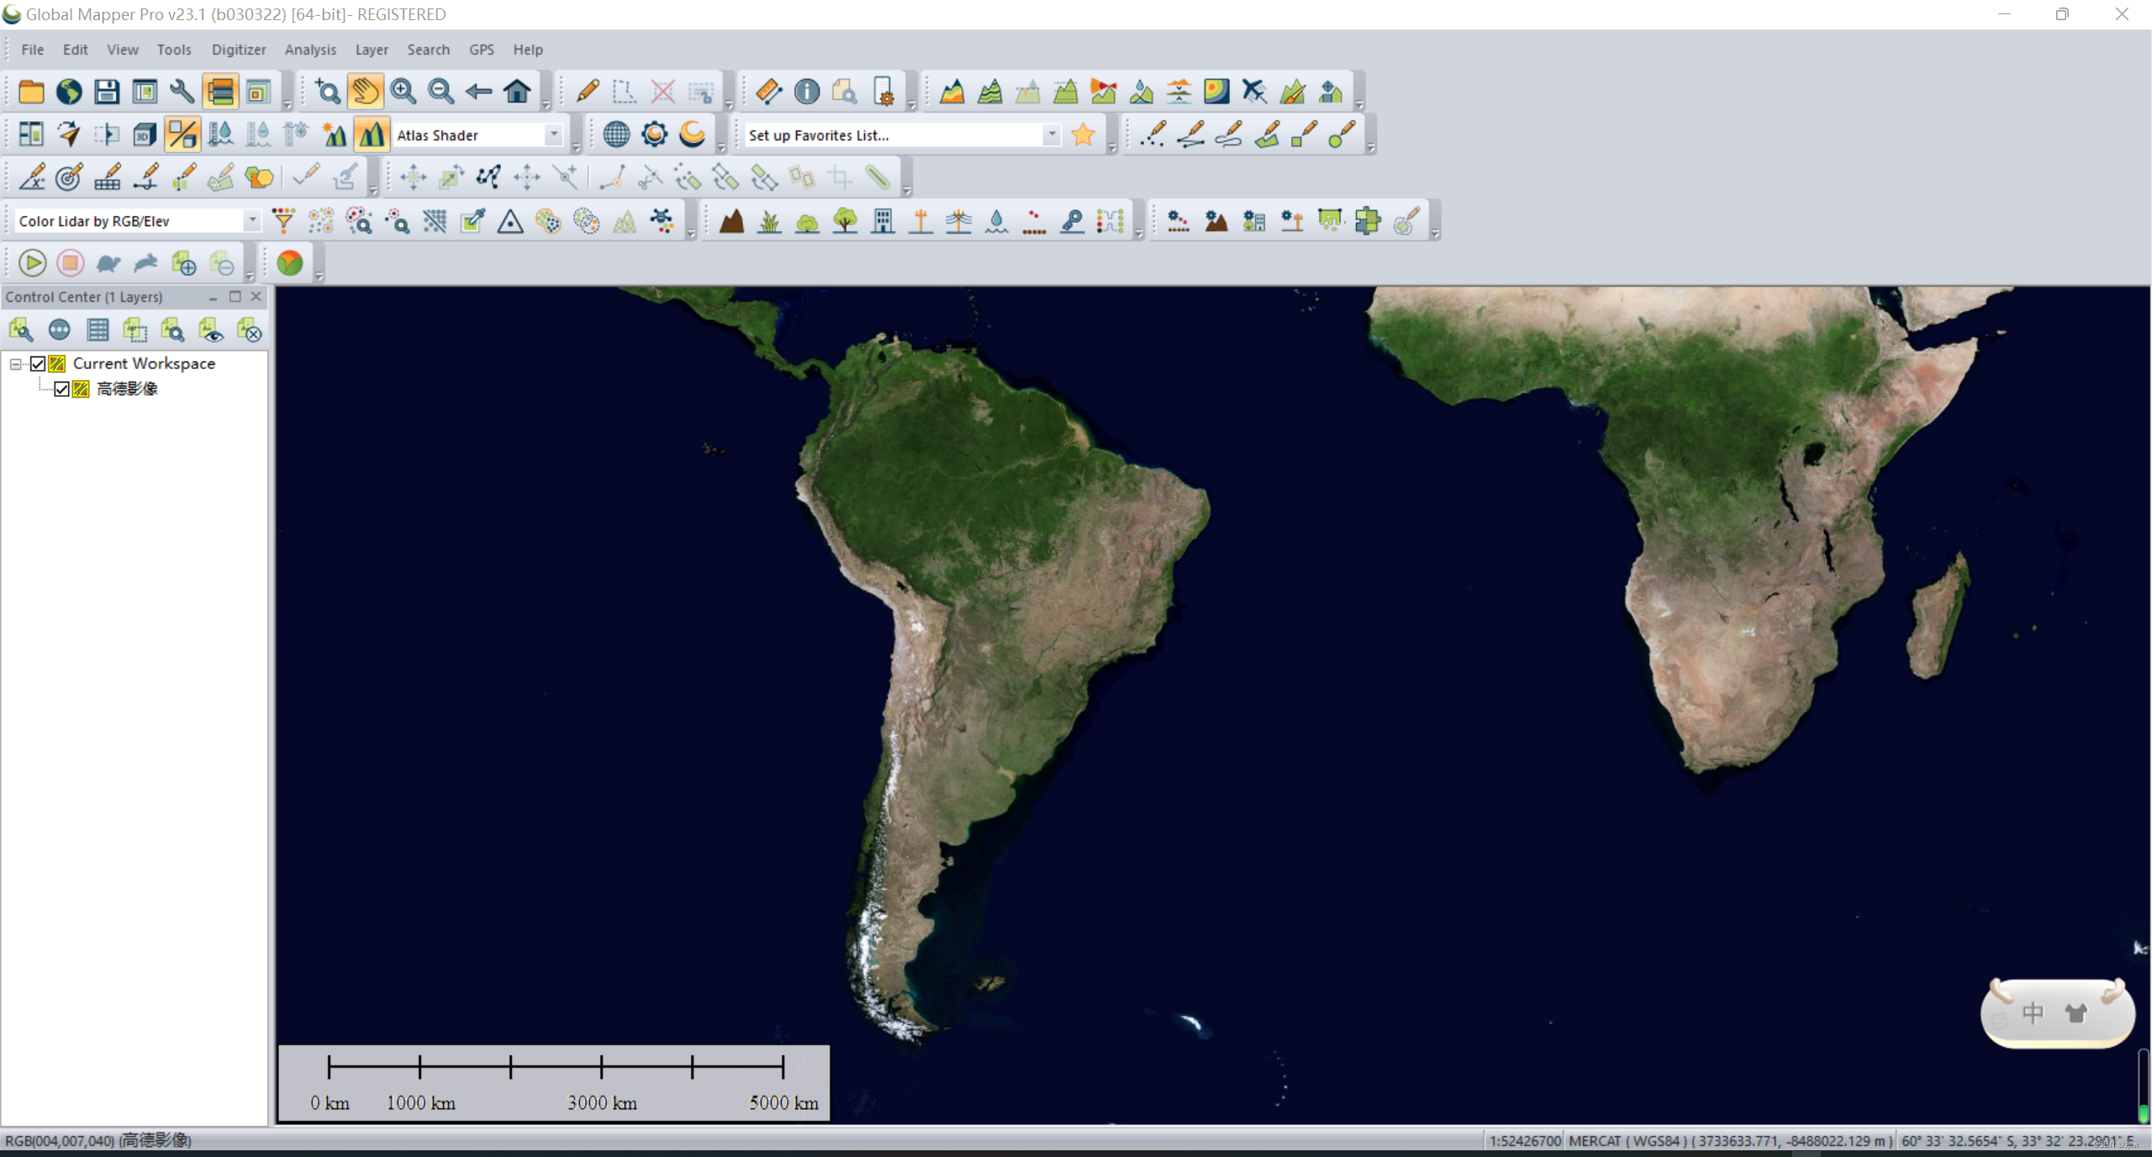
Task: Open the Feature Info tool
Action: [806, 91]
